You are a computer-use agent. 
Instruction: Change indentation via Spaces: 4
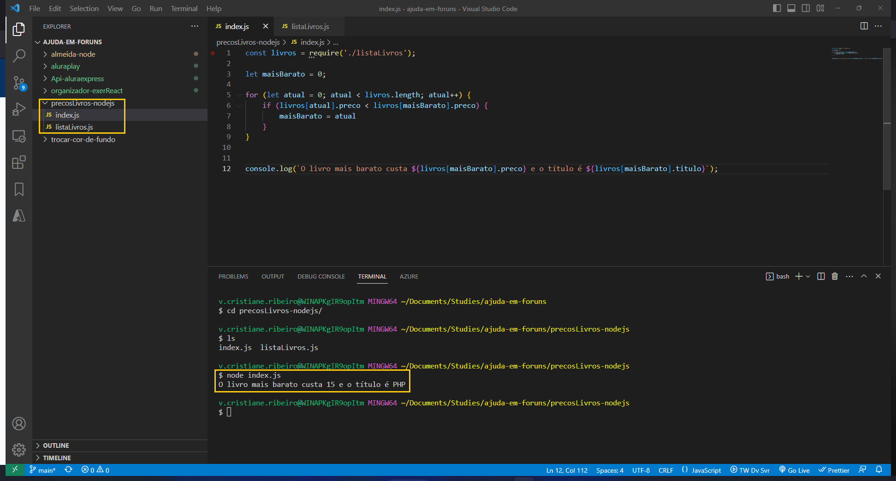610,470
